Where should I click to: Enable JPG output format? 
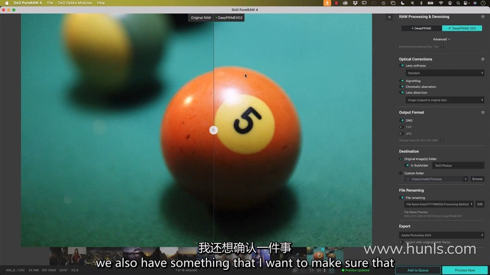402,133
